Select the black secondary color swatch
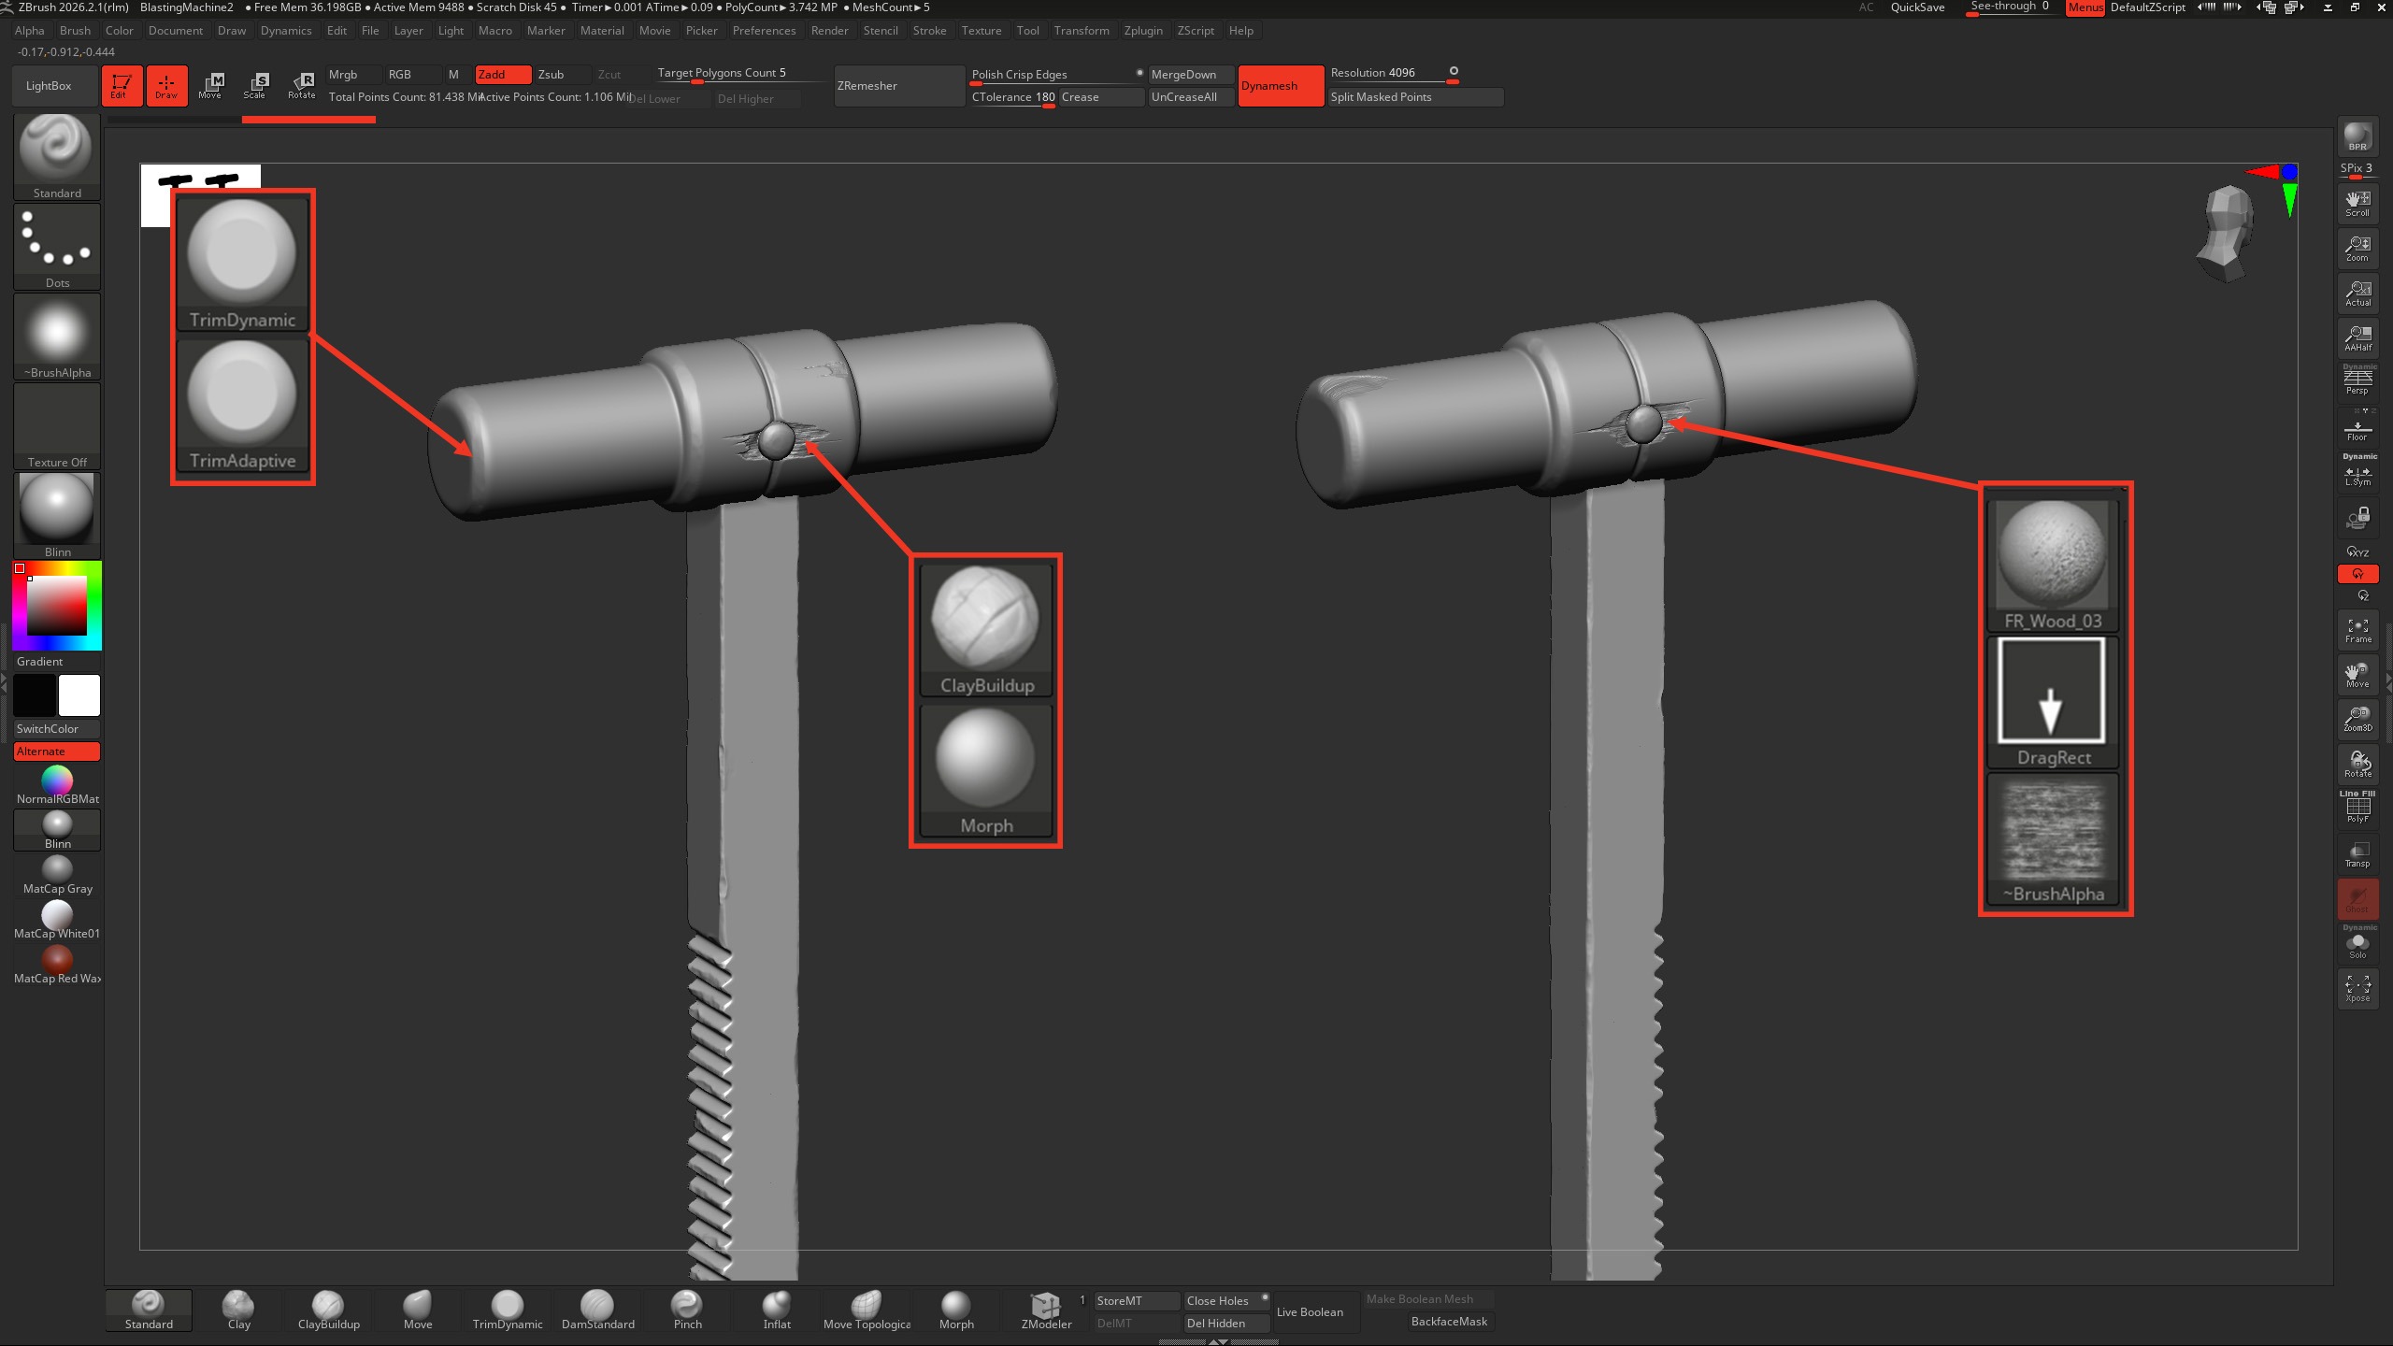Screen dimensions: 2393x1346 [35, 695]
